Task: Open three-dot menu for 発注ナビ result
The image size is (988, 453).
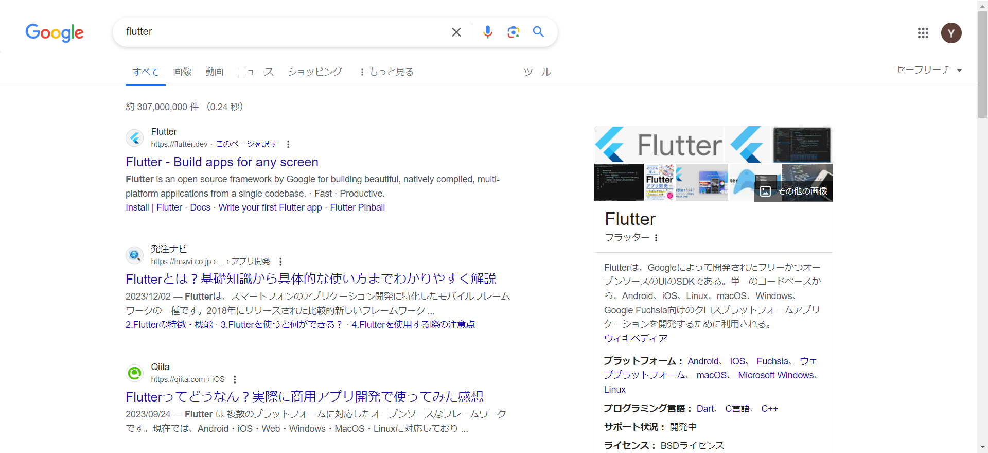Action: click(280, 262)
